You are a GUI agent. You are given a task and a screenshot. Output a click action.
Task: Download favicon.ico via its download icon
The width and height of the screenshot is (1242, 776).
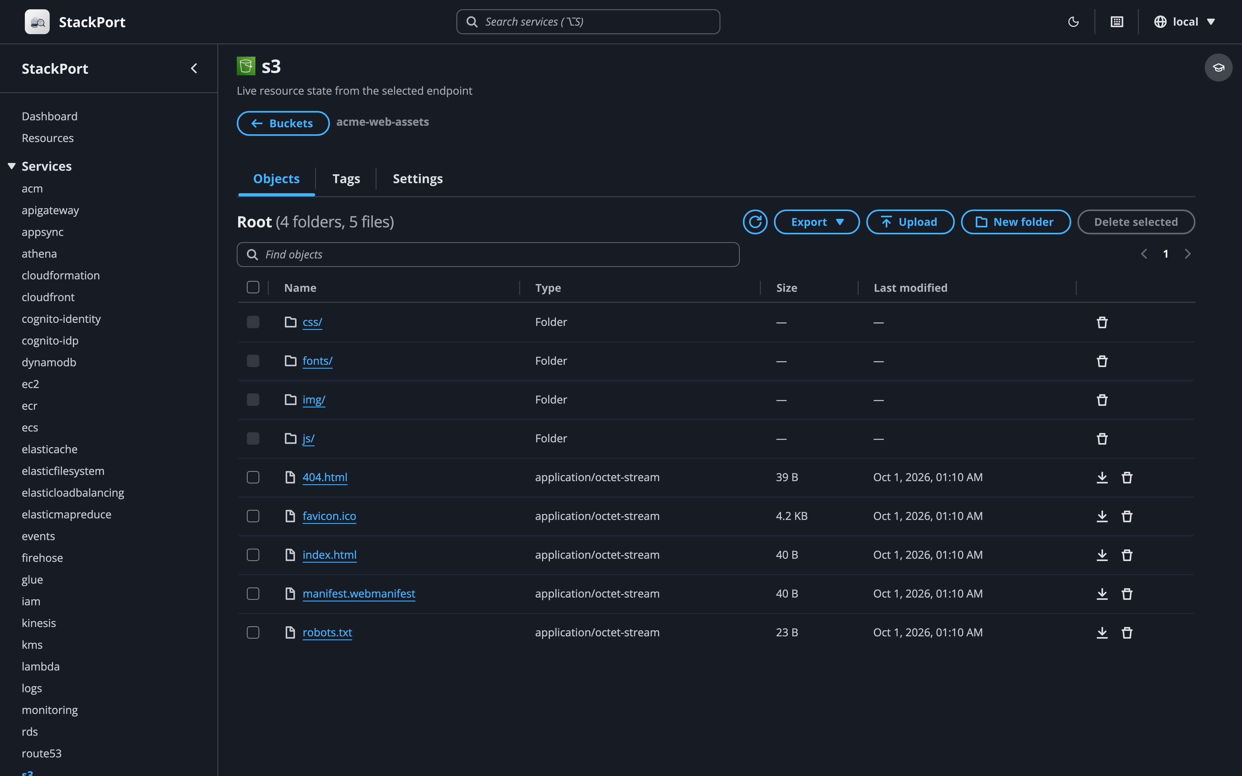click(1102, 516)
